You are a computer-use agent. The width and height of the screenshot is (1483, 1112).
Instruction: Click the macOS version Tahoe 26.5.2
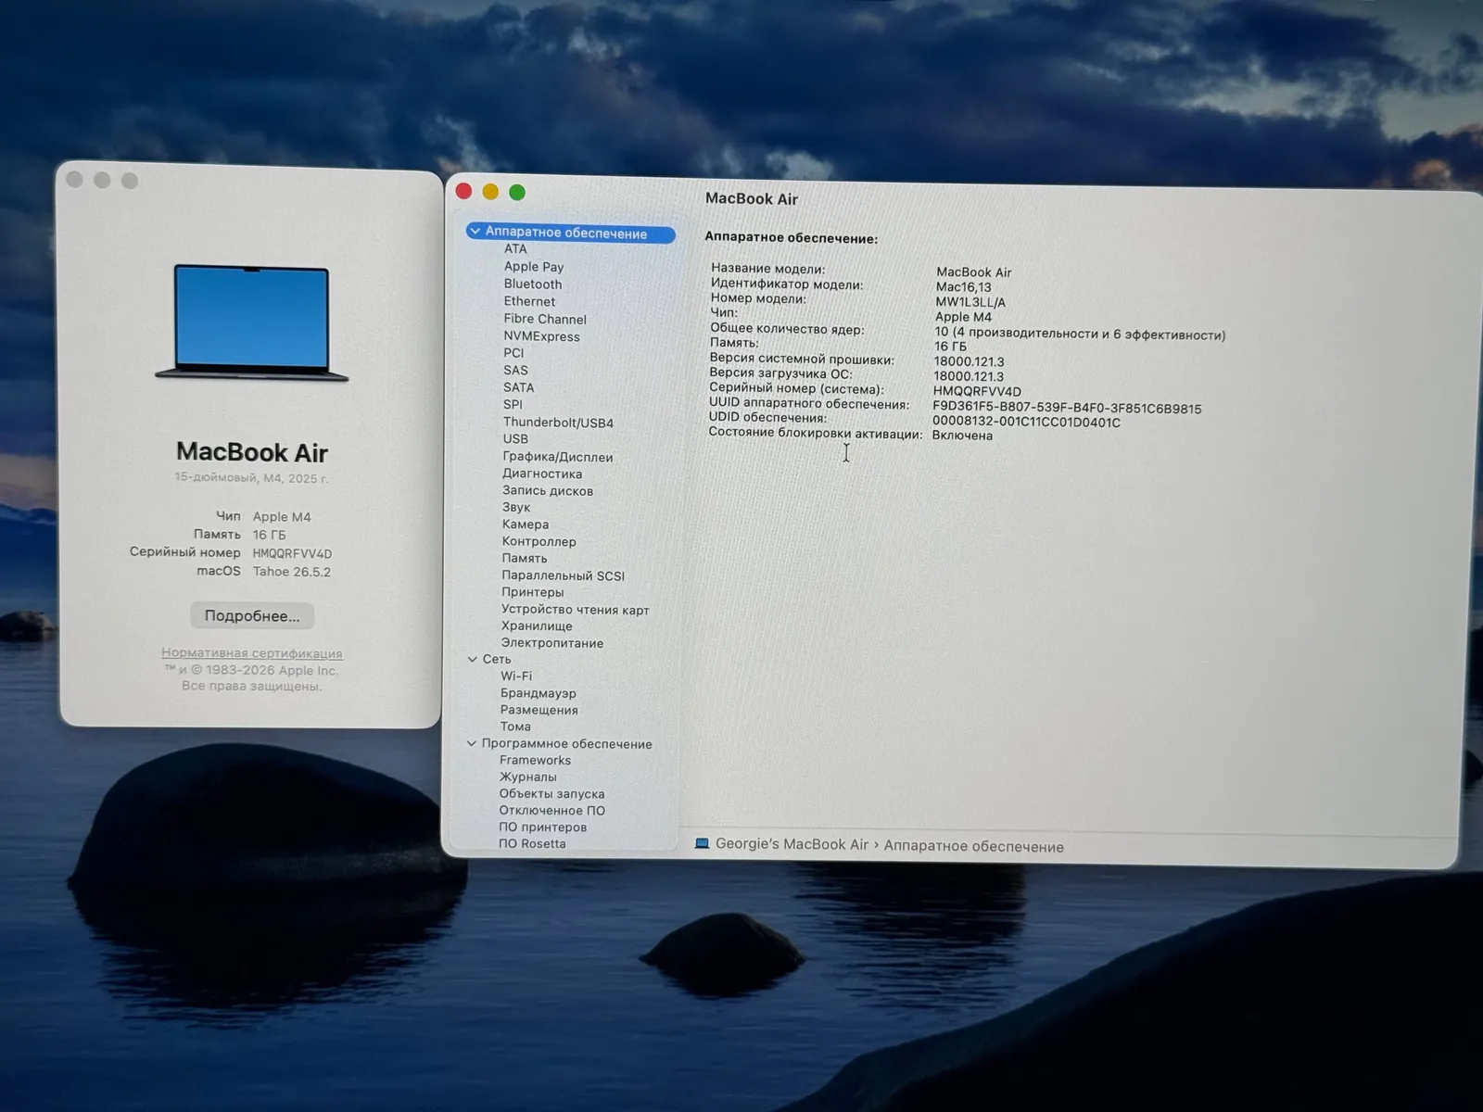tap(292, 572)
